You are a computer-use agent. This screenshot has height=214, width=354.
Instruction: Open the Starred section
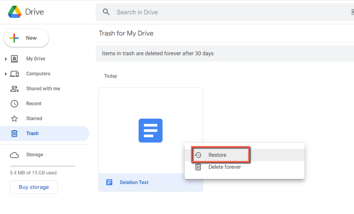34,118
